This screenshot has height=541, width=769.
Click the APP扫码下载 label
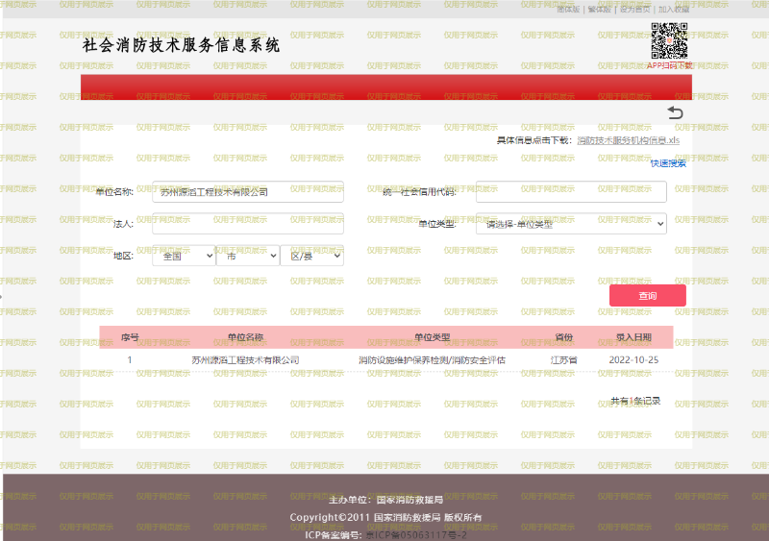[x=669, y=65]
